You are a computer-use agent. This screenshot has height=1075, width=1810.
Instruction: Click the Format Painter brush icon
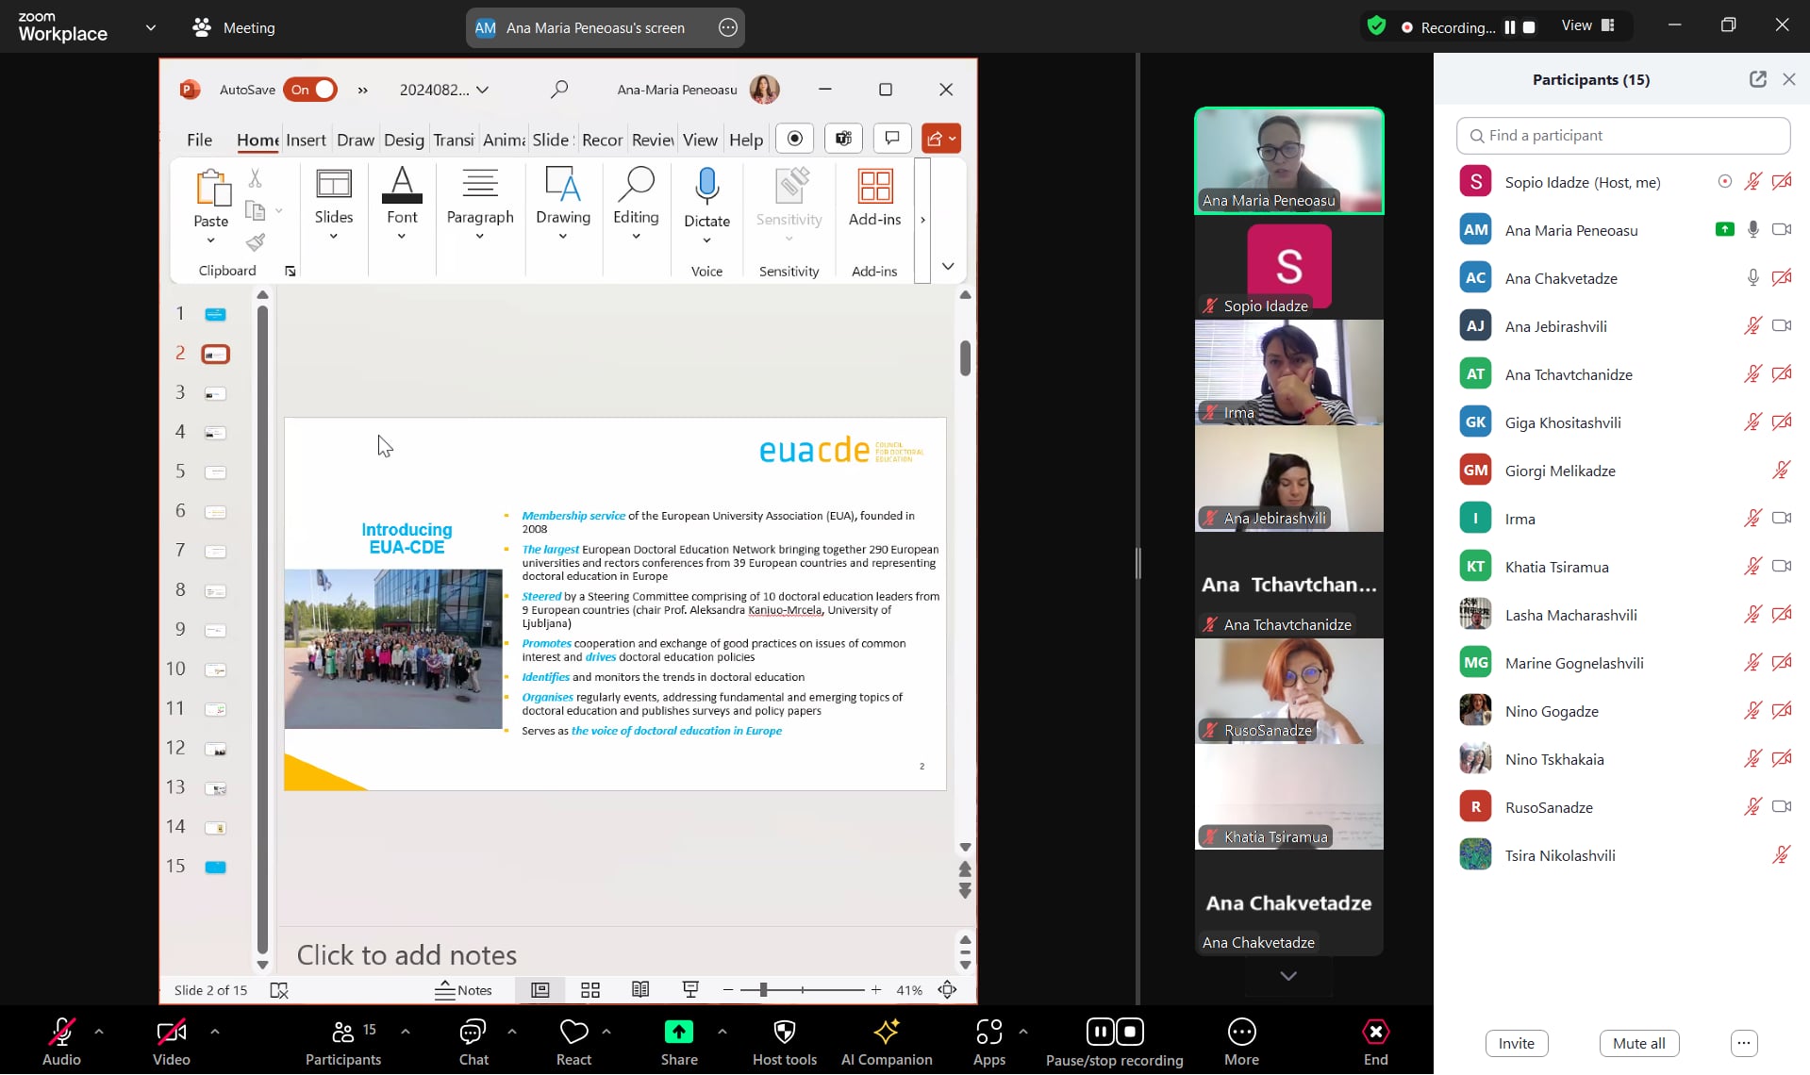[255, 242]
